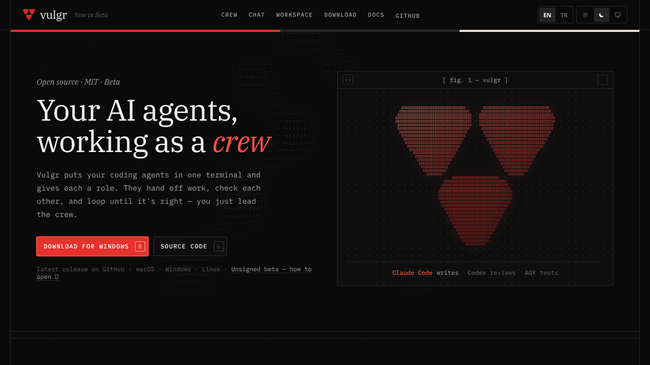Click the white progress bar segment
The width and height of the screenshot is (650, 365).
(x=549, y=31)
